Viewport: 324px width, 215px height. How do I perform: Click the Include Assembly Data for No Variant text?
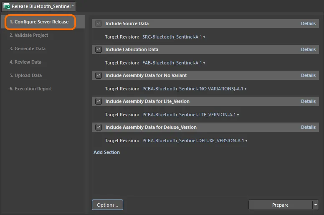click(146, 75)
